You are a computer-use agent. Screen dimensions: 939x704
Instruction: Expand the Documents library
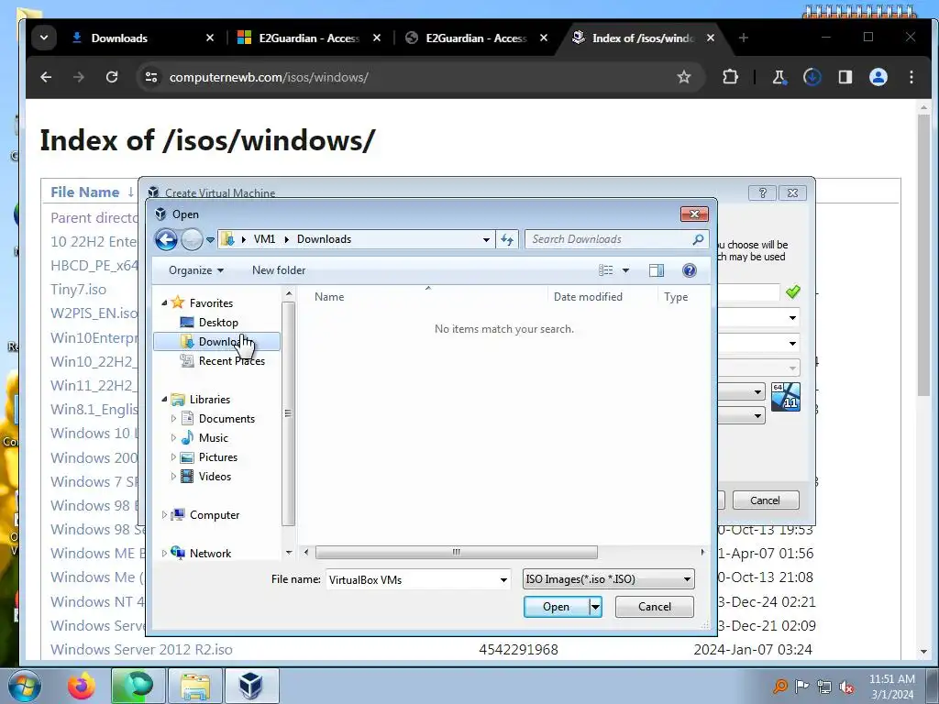(x=173, y=418)
